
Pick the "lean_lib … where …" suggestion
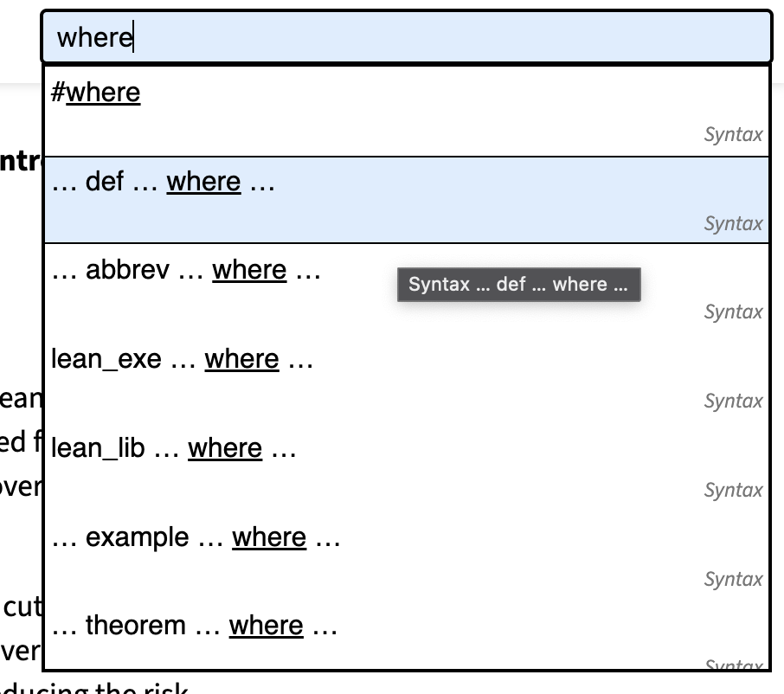click(x=173, y=449)
